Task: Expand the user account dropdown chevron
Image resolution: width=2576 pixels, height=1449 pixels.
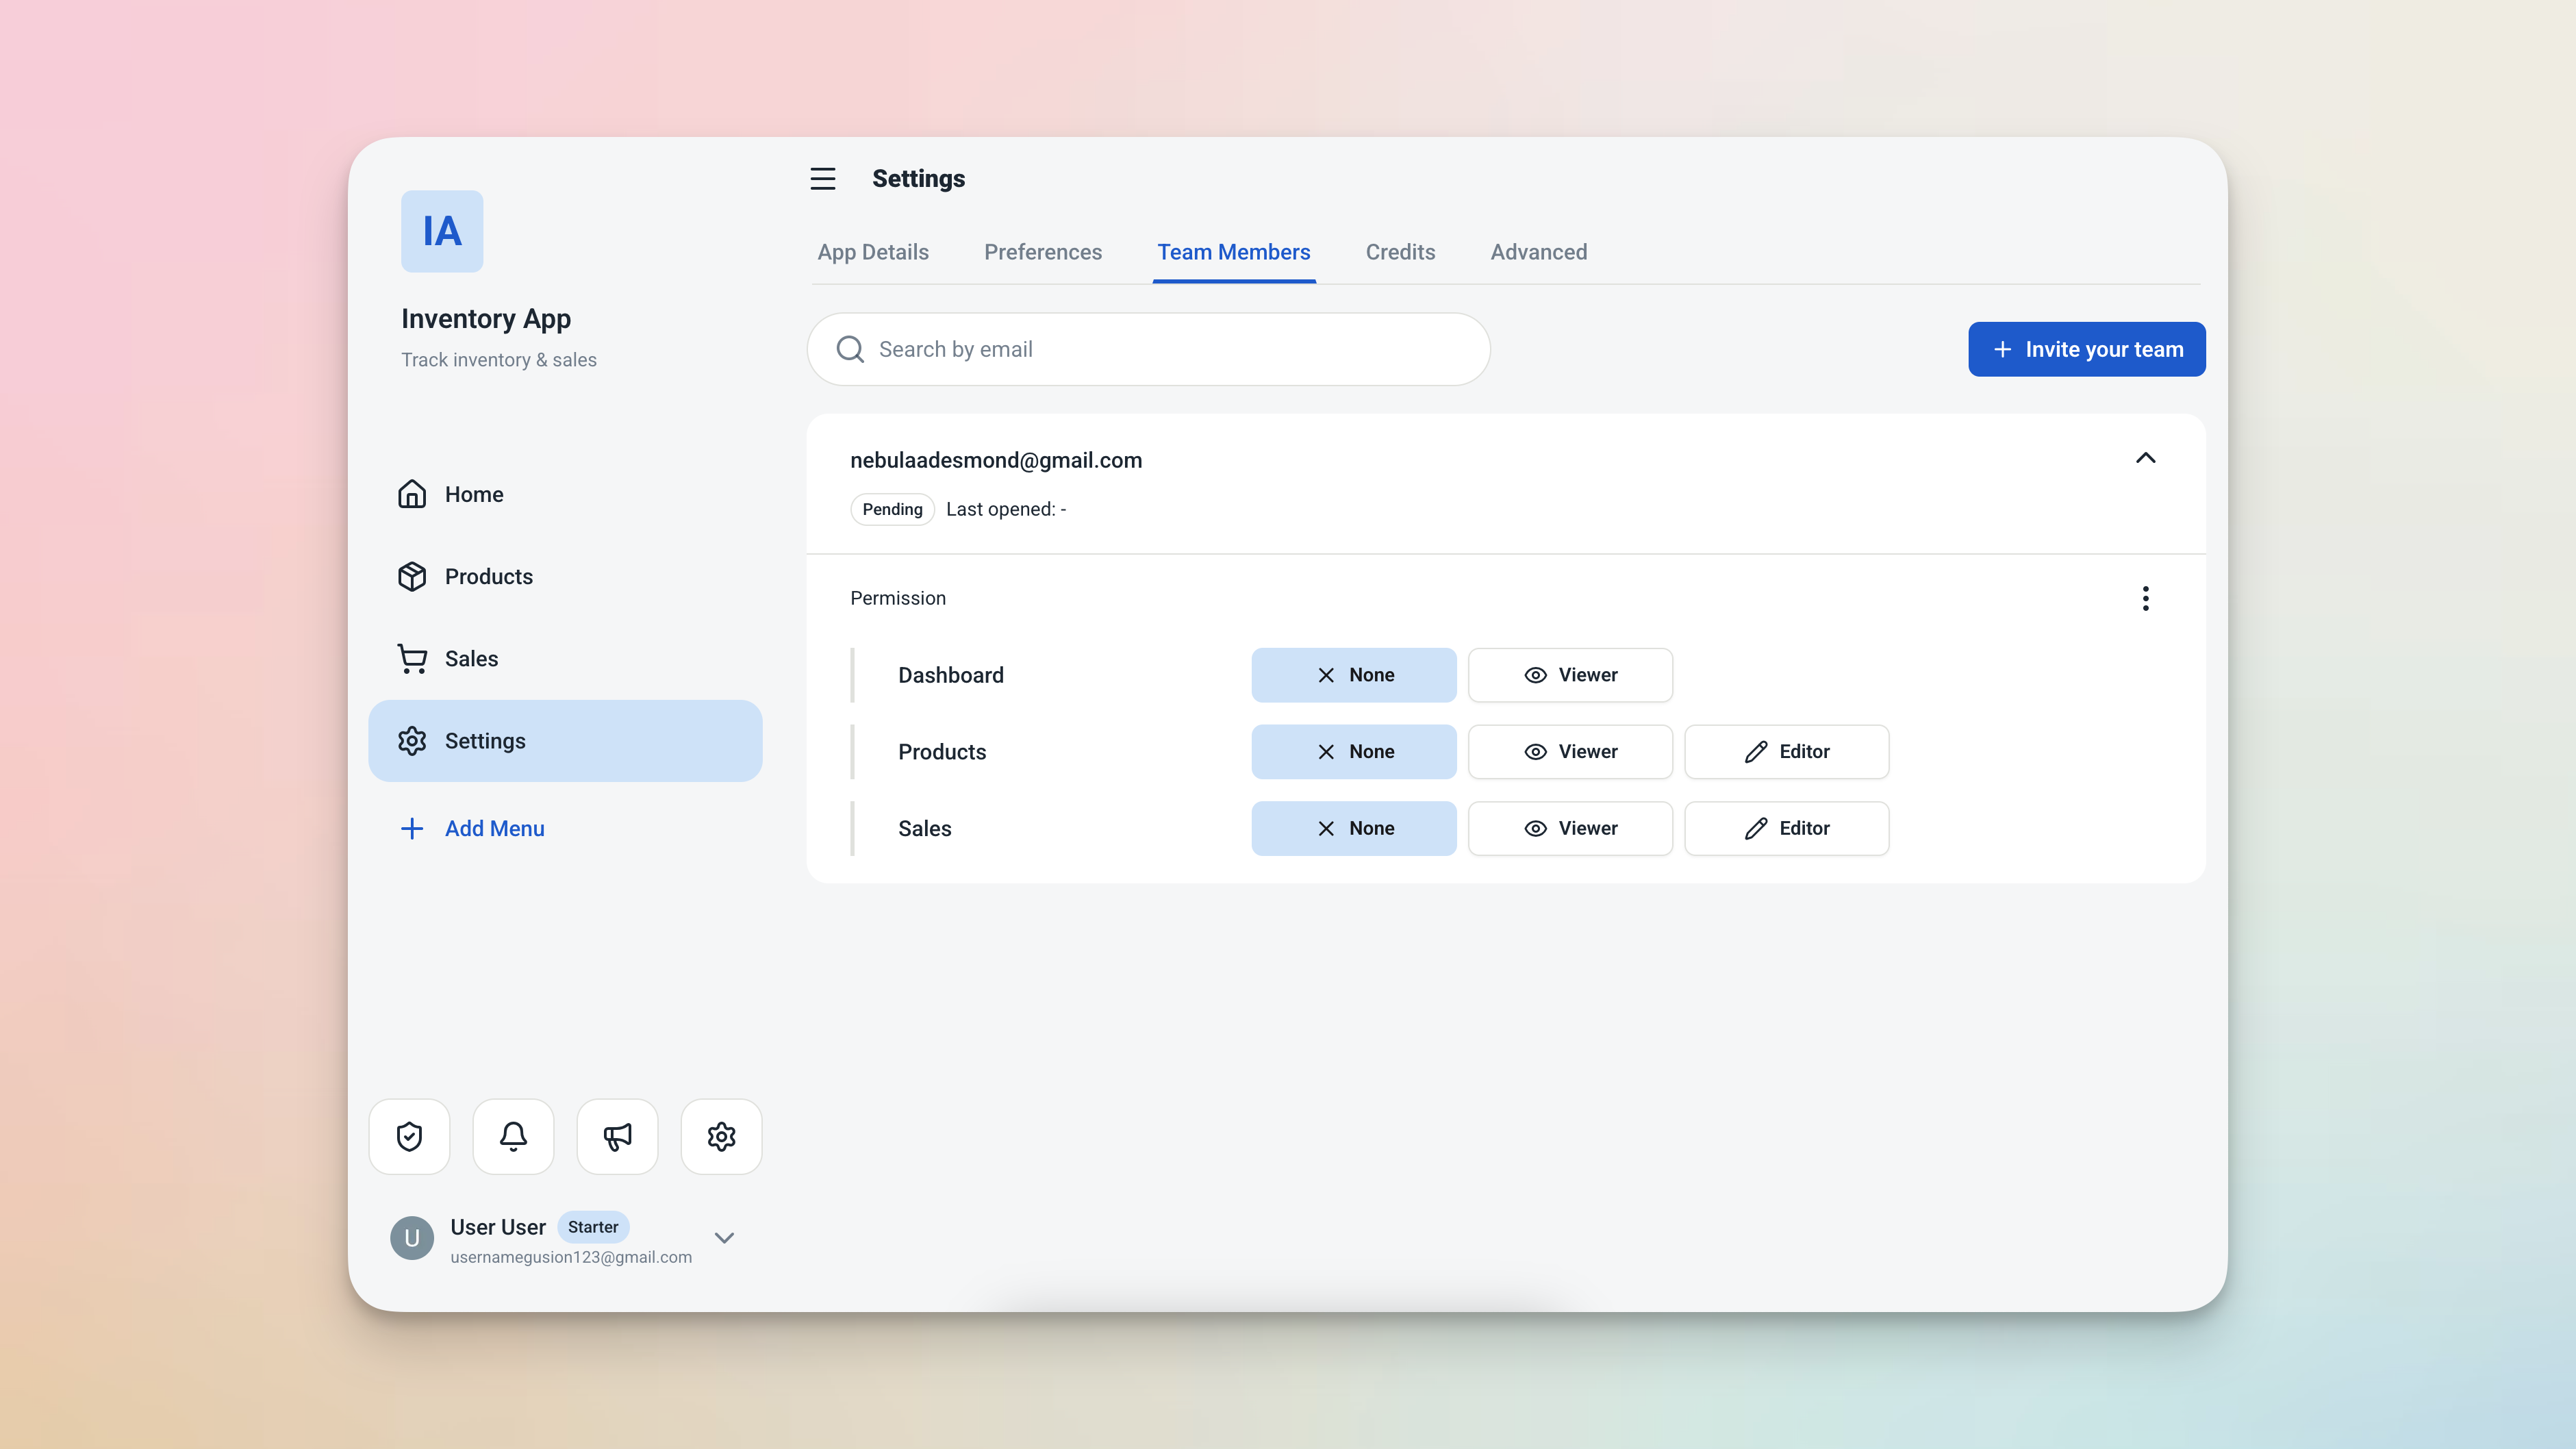Action: [x=725, y=1238]
